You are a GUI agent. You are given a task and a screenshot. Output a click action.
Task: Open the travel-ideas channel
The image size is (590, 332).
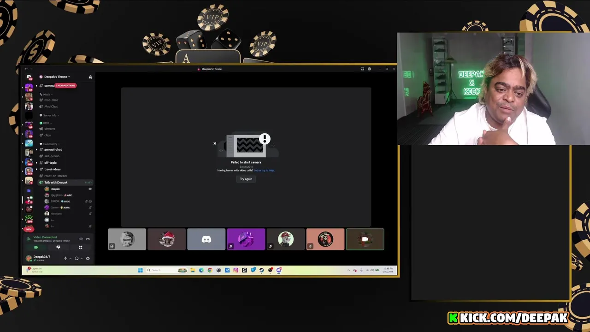point(52,169)
